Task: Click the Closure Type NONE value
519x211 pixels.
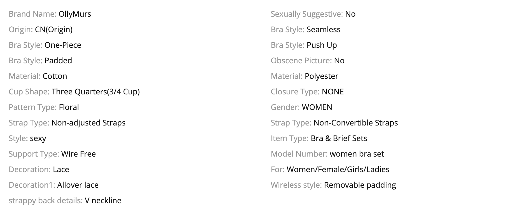Action: [333, 92]
